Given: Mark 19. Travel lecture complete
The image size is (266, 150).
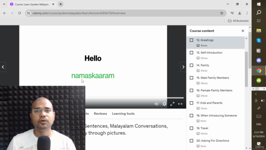Looking at the screenshot, I should click(191, 128).
